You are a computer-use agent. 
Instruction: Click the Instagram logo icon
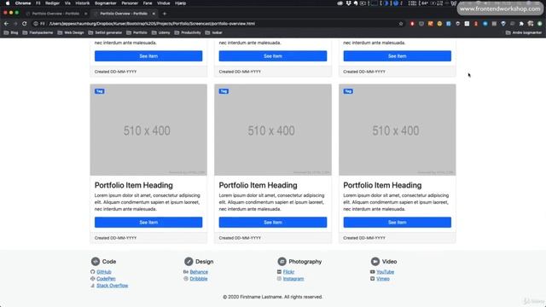coord(279,279)
